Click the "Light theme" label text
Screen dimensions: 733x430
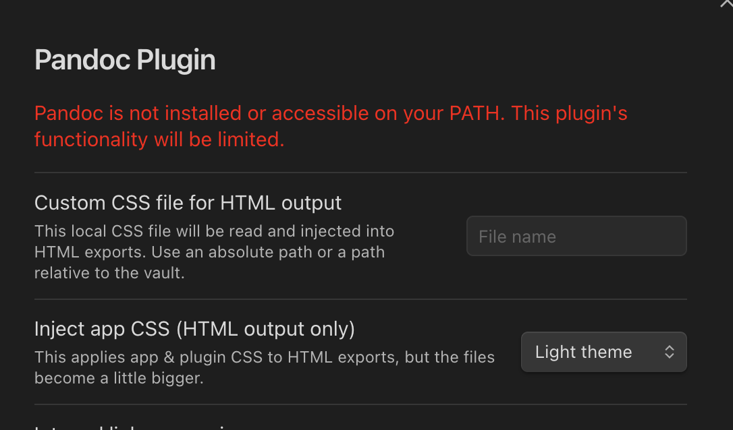point(583,352)
